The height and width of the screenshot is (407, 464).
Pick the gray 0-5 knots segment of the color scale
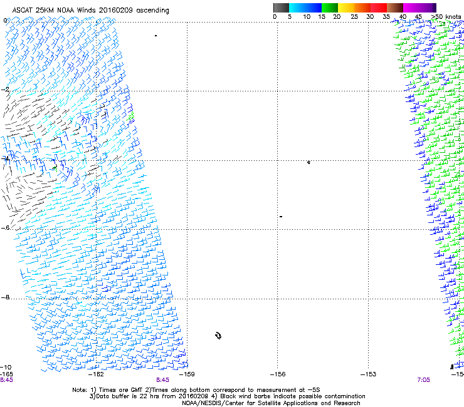281,8
